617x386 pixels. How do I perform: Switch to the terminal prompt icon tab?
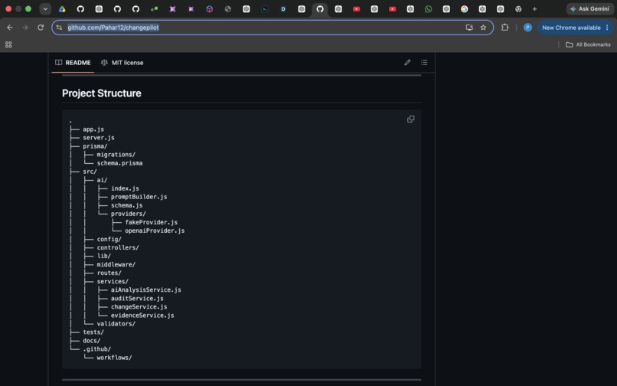pyautogui.click(x=265, y=8)
